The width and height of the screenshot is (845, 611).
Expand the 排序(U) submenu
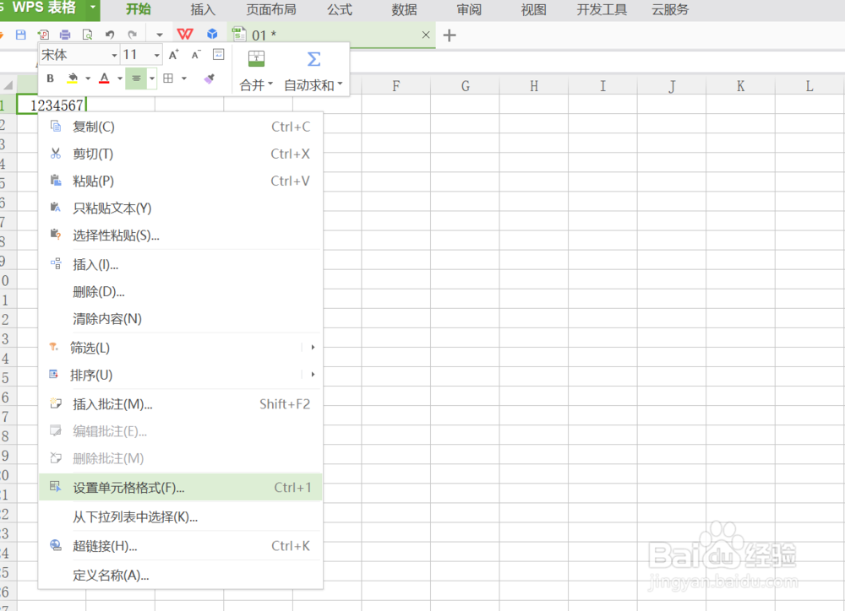pyautogui.click(x=181, y=375)
